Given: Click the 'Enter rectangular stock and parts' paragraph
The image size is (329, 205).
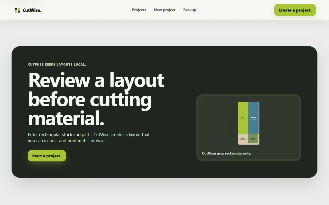Looking at the screenshot, I should (x=89, y=138).
